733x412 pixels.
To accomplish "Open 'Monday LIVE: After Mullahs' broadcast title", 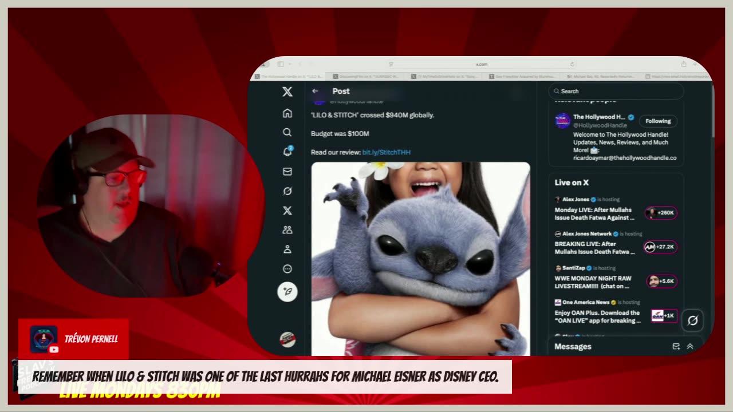I will (594, 214).
